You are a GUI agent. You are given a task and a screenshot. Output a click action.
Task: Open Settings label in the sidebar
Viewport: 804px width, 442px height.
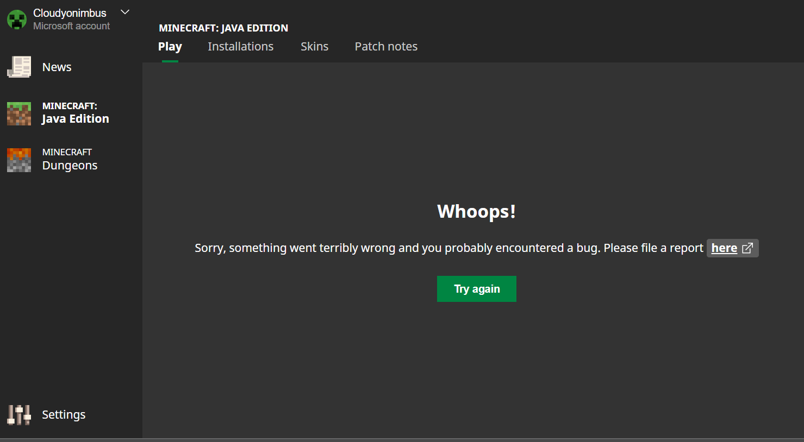64,415
